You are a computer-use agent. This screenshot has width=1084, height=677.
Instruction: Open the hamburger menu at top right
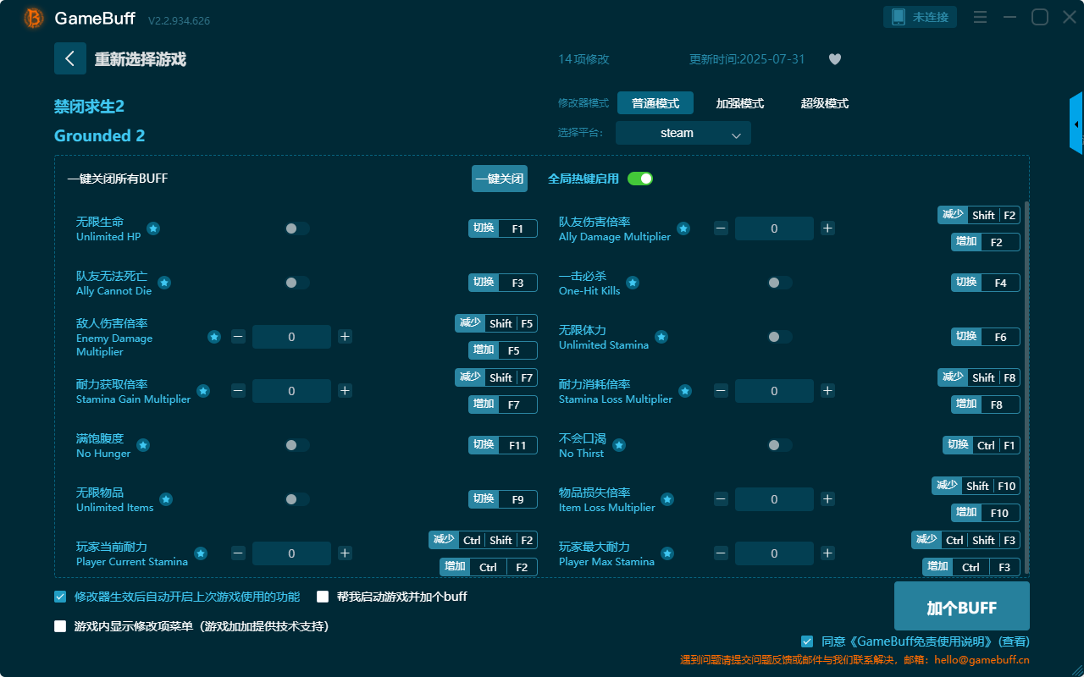pyautogui.click(x=980, y=16)
